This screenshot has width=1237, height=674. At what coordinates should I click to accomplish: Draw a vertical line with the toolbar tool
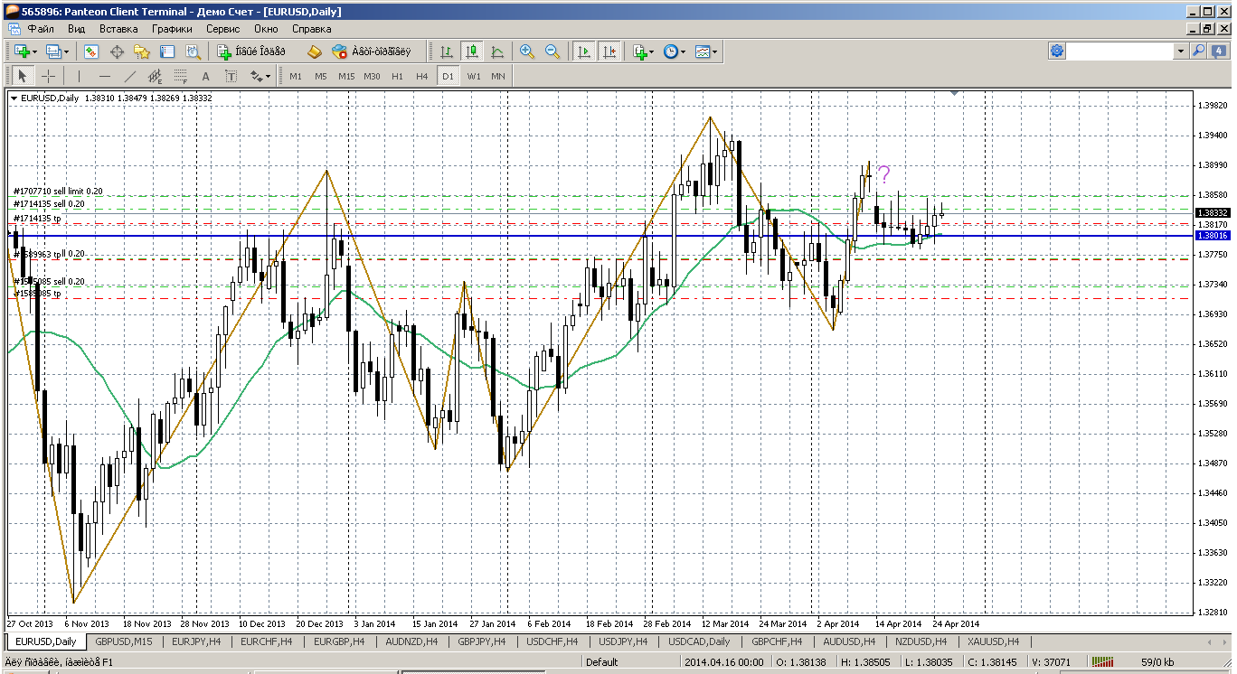point(79,76)
